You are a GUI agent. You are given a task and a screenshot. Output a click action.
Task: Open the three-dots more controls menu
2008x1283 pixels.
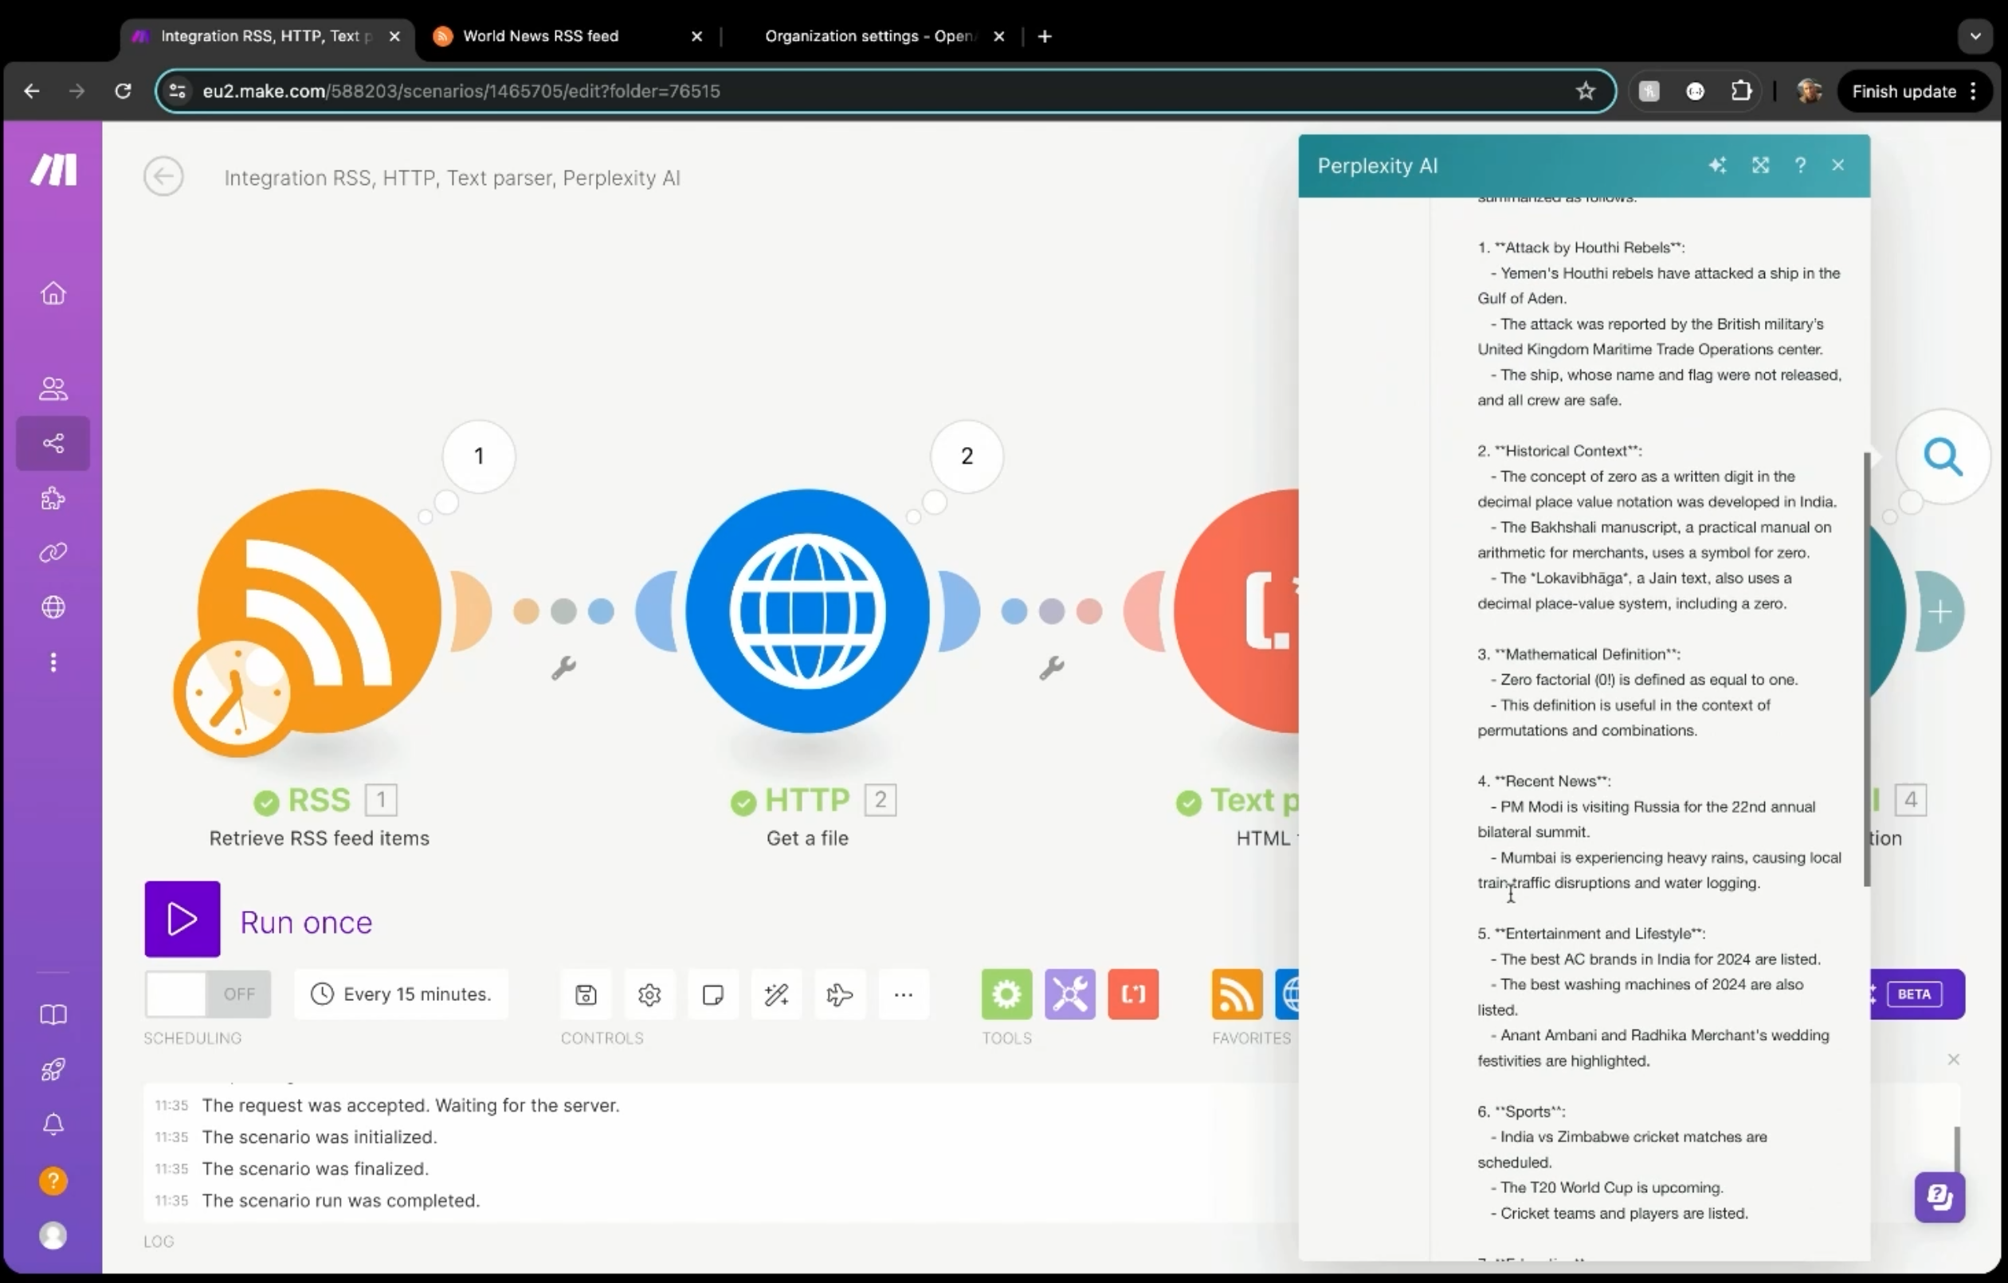point(903,994)
